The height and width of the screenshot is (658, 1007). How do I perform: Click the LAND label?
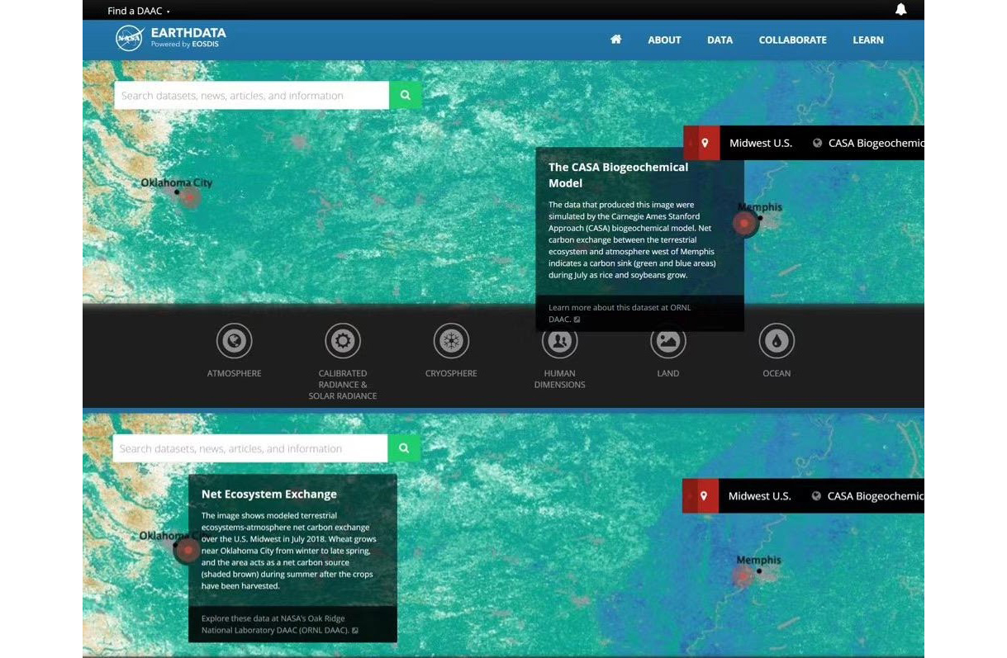tap(668, 373)
